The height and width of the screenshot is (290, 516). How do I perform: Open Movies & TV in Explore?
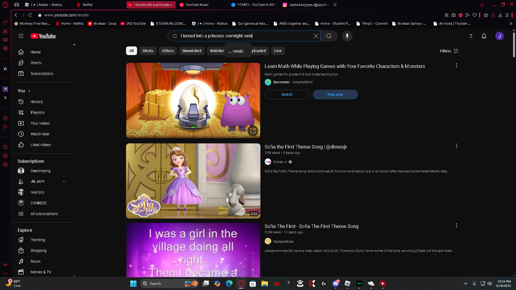43,272
